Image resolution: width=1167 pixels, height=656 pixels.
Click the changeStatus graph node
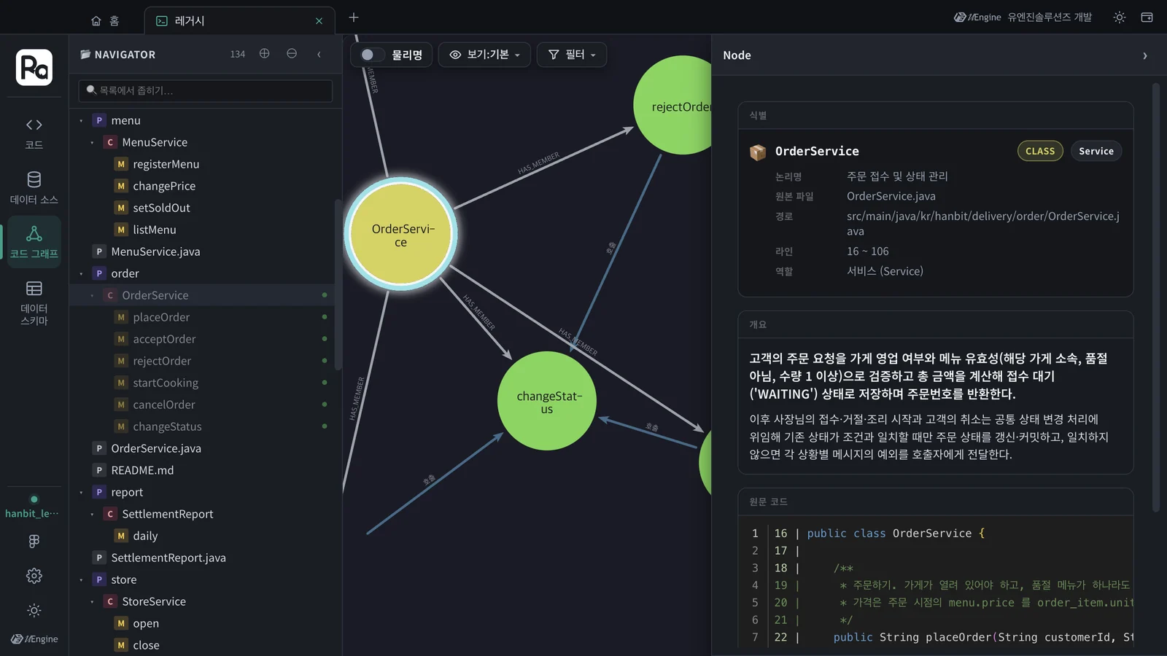(x=547, y=401)
